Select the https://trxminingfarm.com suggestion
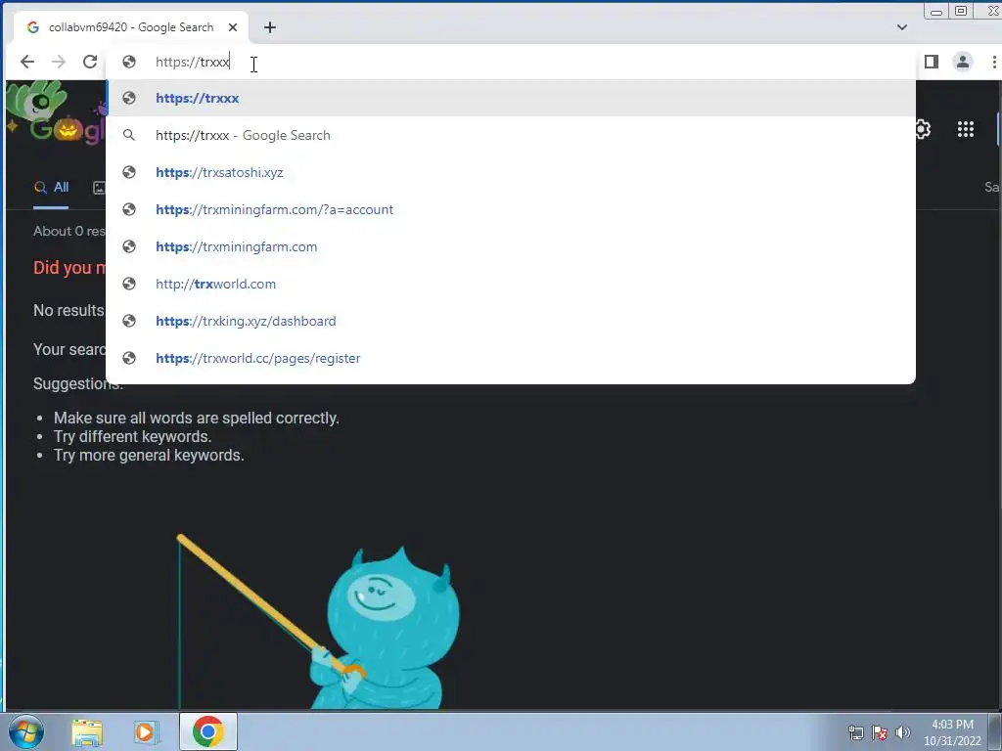The image size is (1002, 751). coord(511,246)
